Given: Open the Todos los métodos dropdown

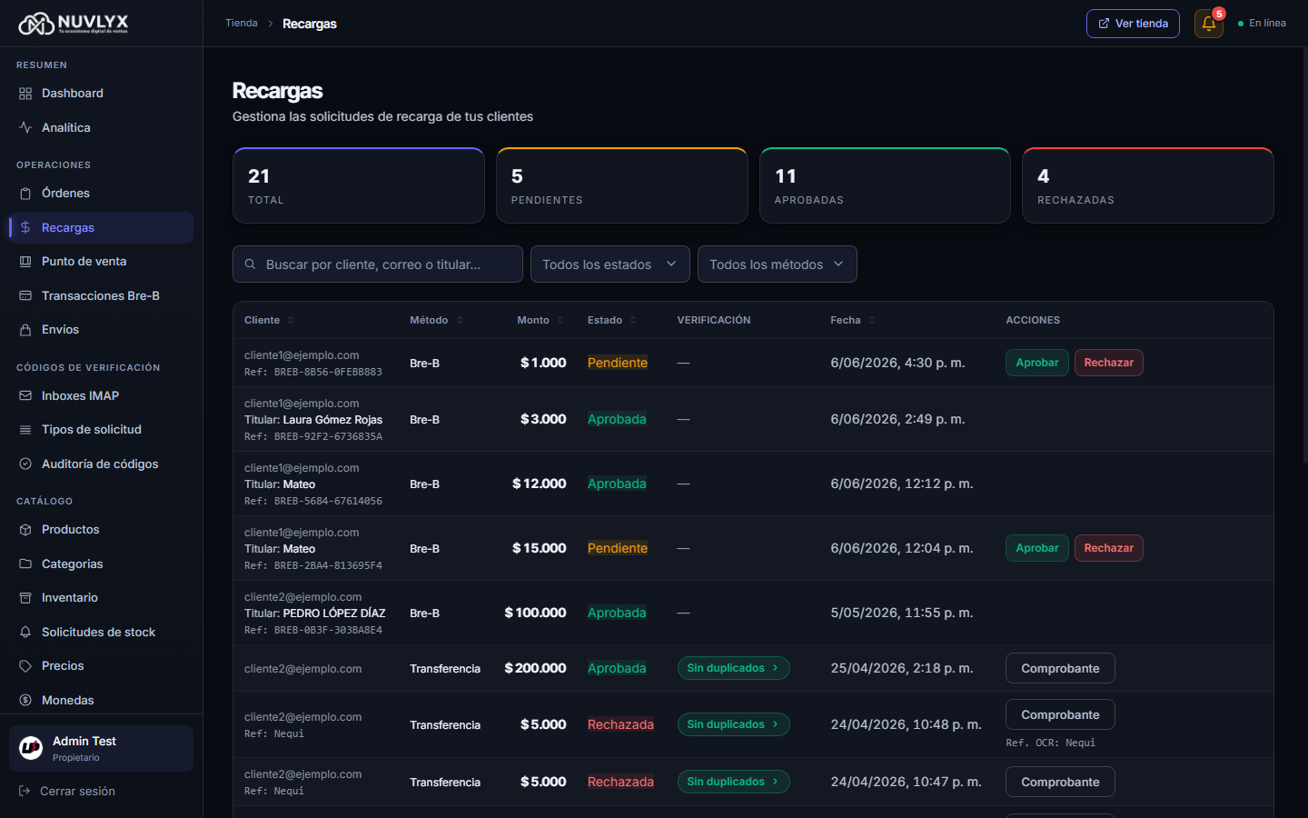Looking at the screenshot, I should 778,264.
